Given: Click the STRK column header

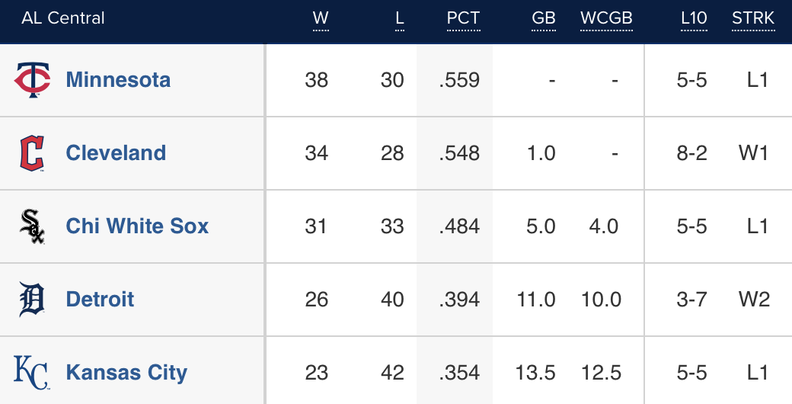Looking at the screenshot, I should click(x=753, y=18).
